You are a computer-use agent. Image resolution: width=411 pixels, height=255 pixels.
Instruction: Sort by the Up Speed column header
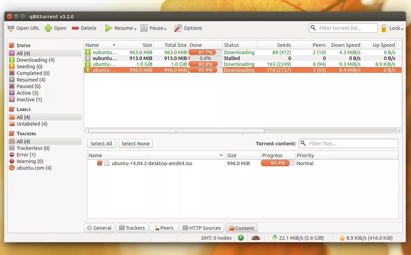click(x=379, y=45)
